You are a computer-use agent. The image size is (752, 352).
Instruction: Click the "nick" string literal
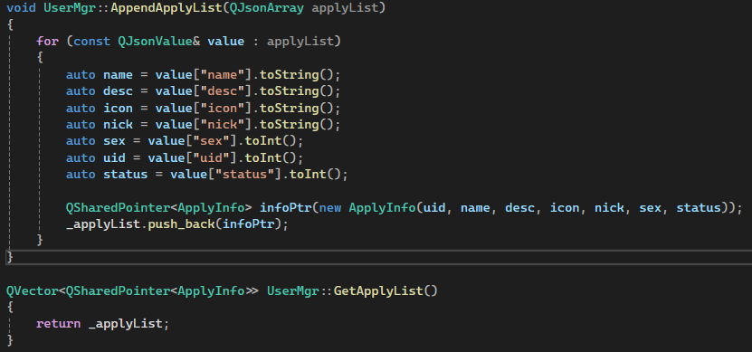pyautogui.click(x=222, y=125)
